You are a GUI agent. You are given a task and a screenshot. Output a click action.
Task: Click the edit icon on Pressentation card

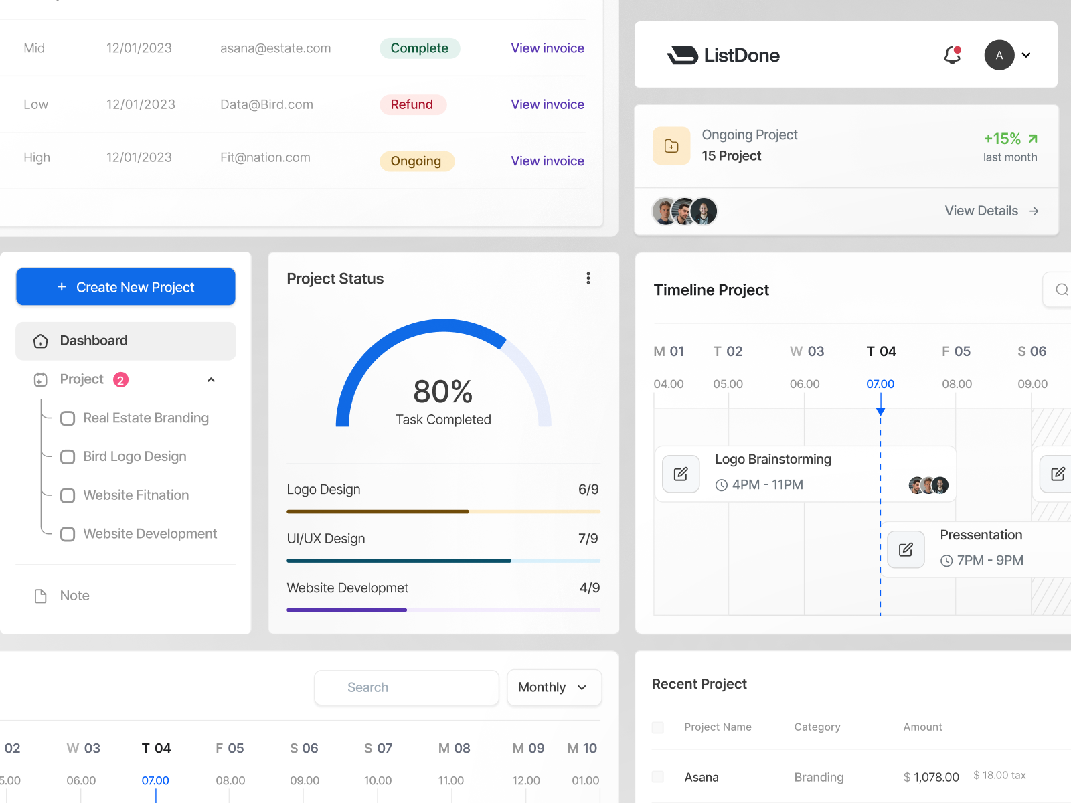906,549
